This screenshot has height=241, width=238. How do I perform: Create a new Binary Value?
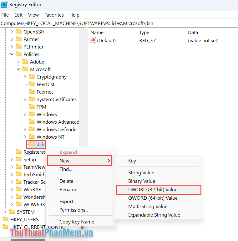(x=158, y=181)
